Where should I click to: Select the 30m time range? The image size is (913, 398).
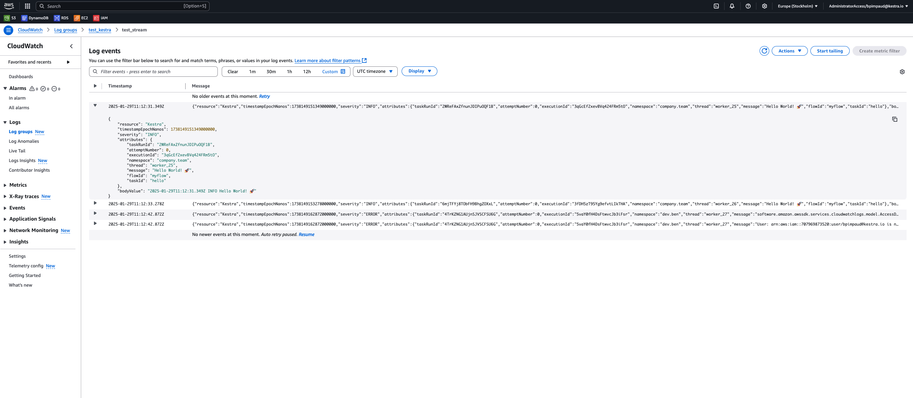[271, 71]
